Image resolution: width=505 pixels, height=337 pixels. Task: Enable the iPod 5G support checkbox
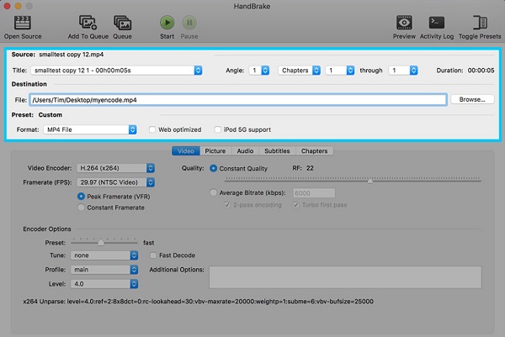coord(218,129)
